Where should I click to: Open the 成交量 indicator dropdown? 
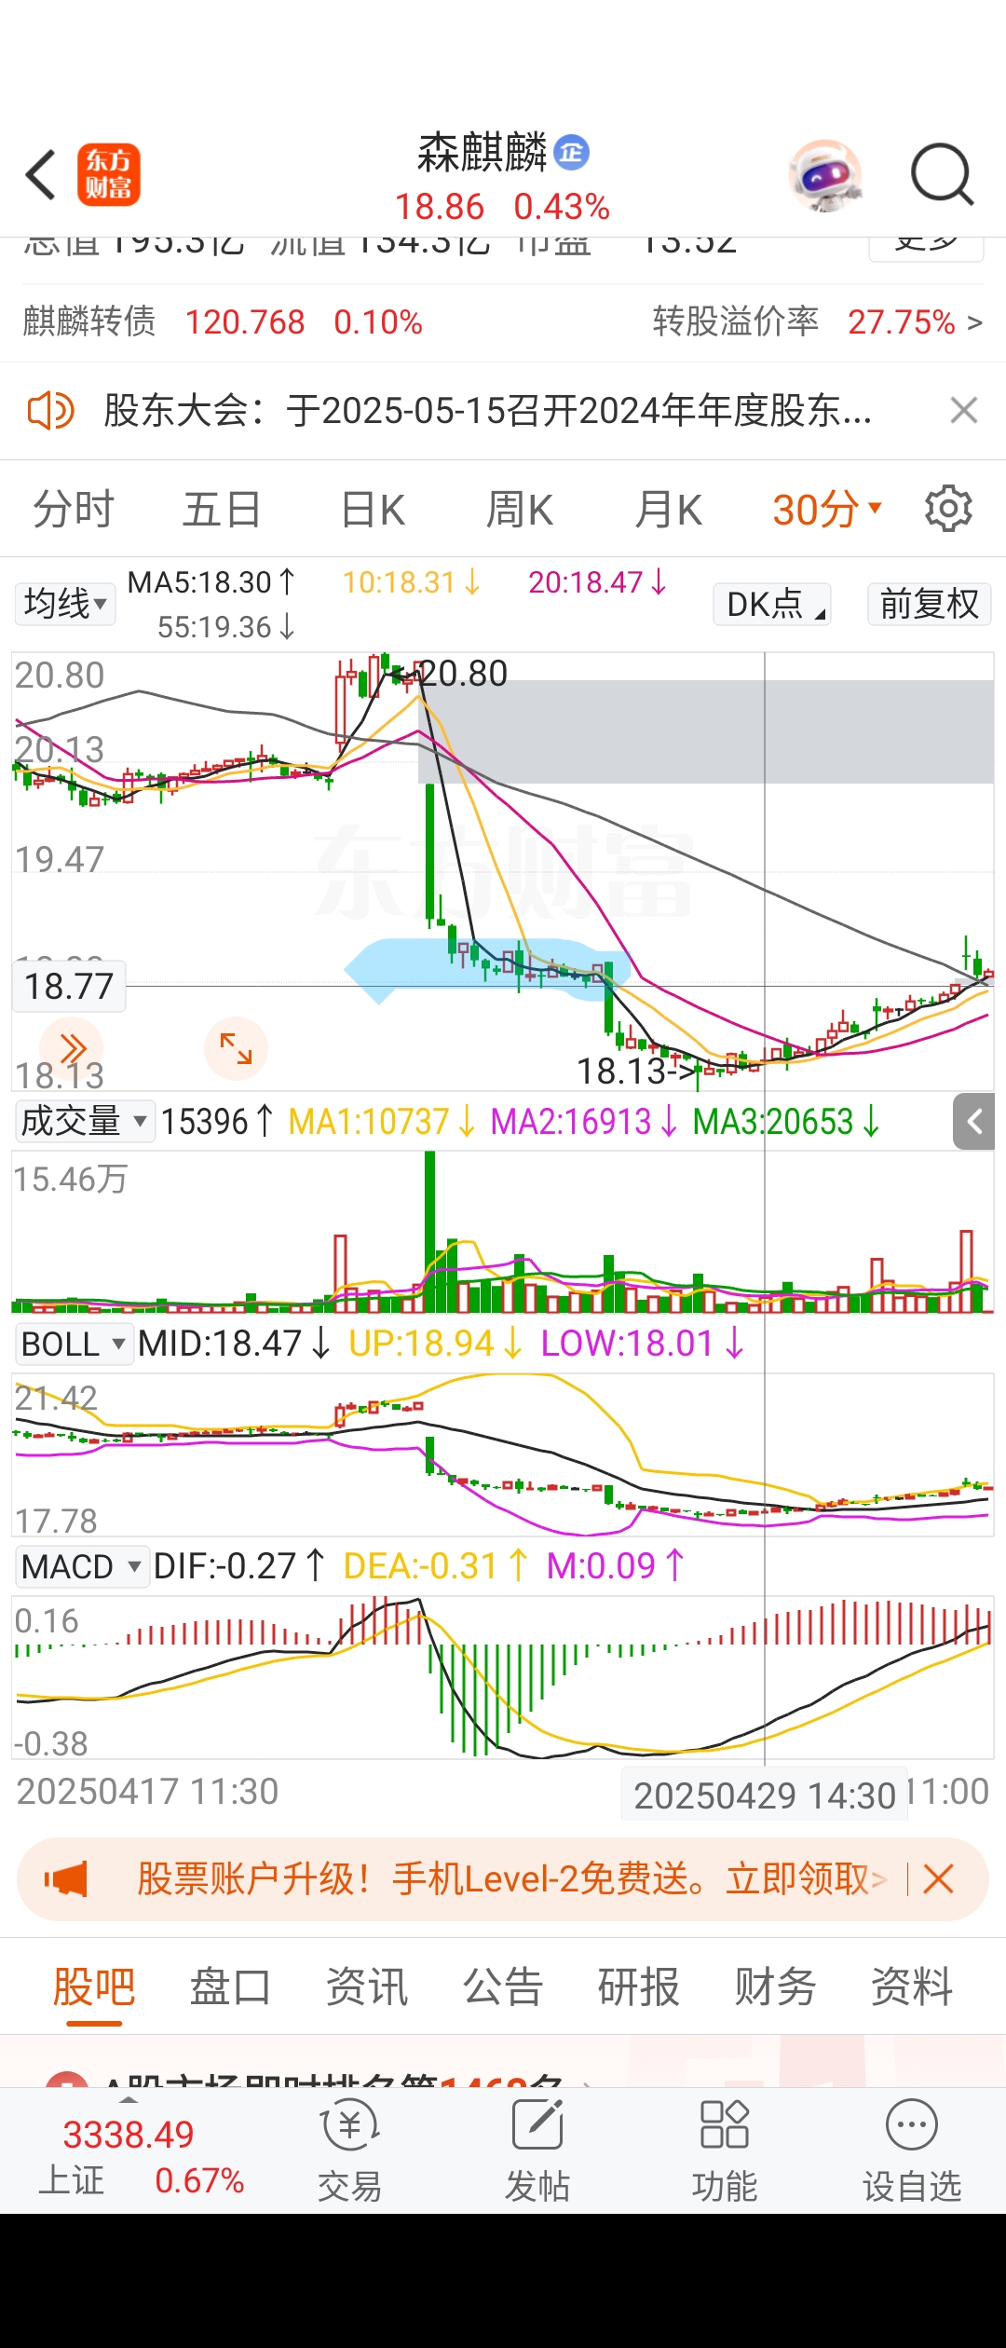84,1121
